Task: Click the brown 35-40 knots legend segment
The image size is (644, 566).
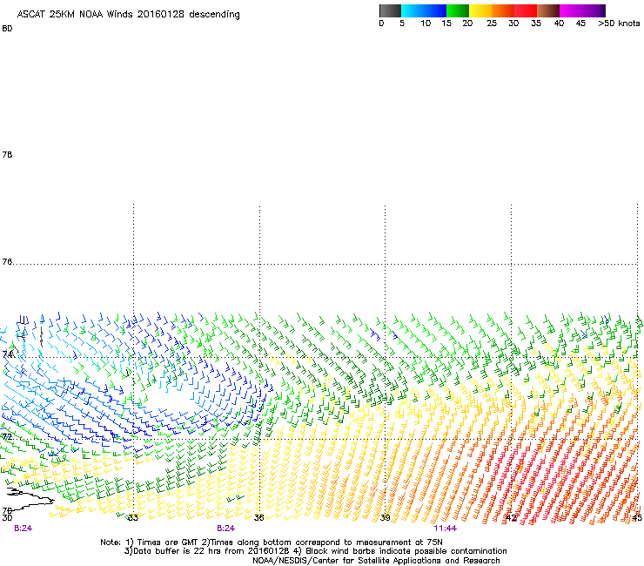Action: [x=548, y=10]
